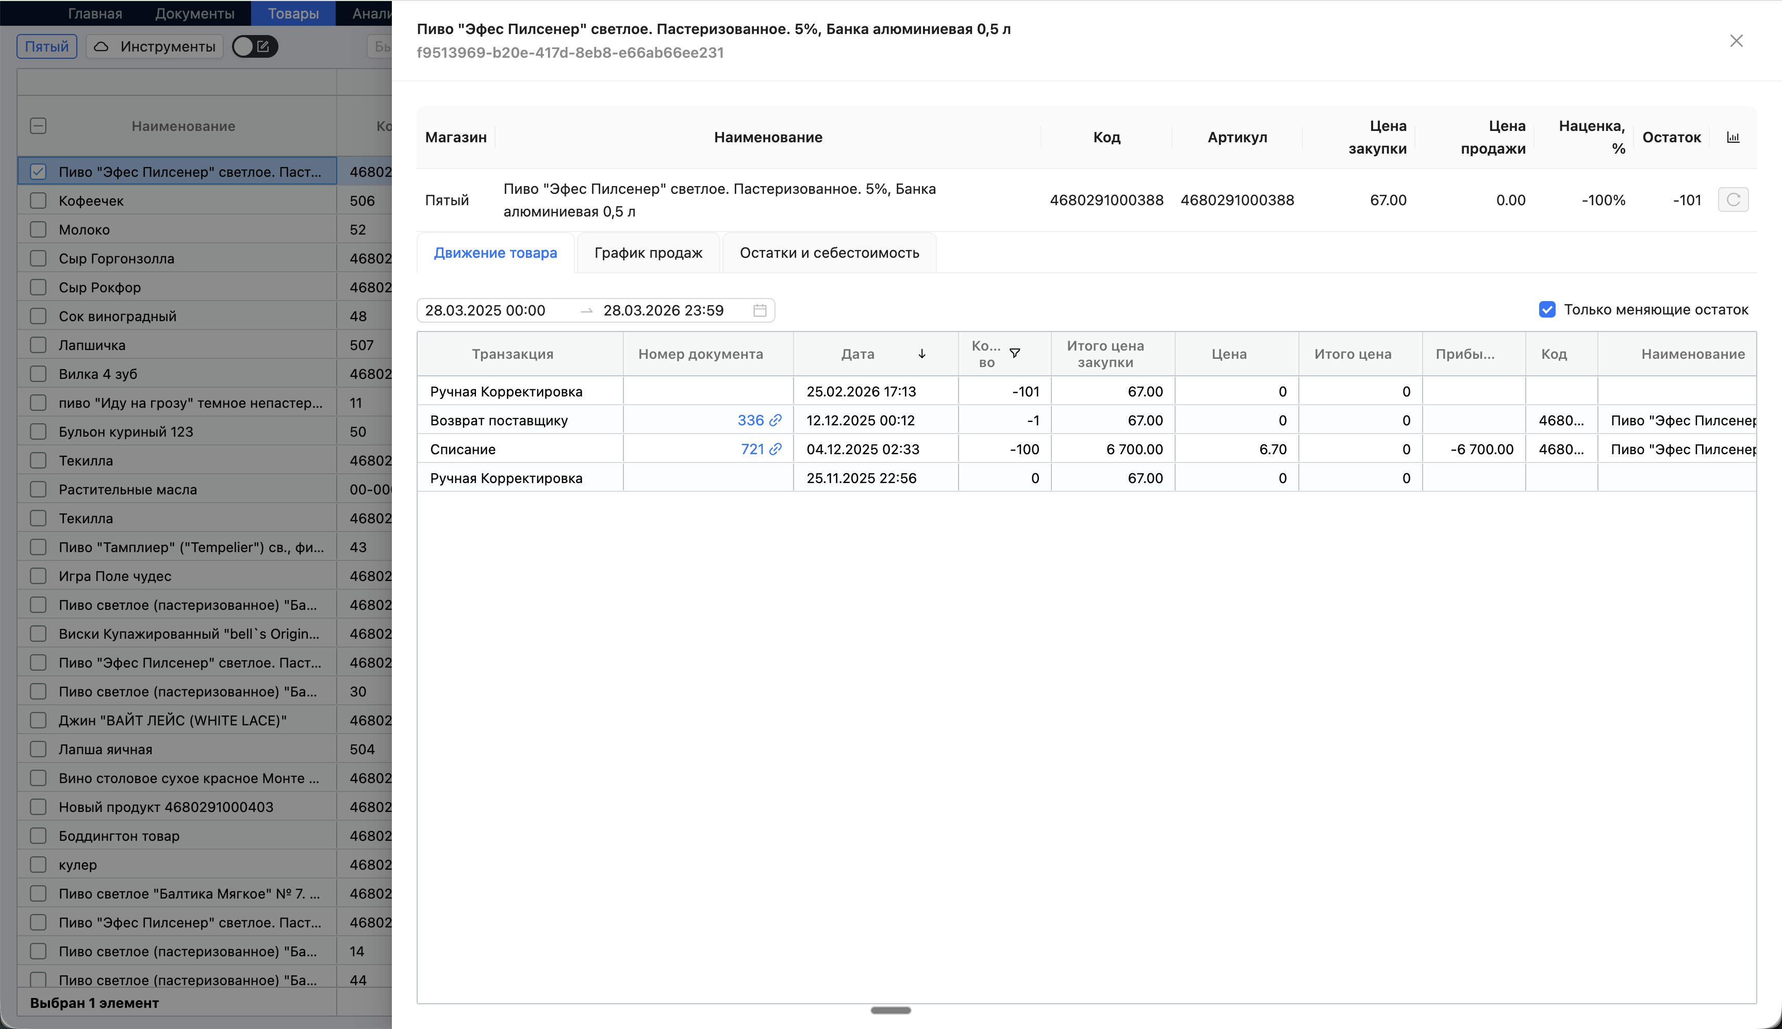Image resolution: width=1782 pixels, height=1029 pixels.
Task: Select Новый продукт 4680291000403 row
Action: click(x=204, y=807)
